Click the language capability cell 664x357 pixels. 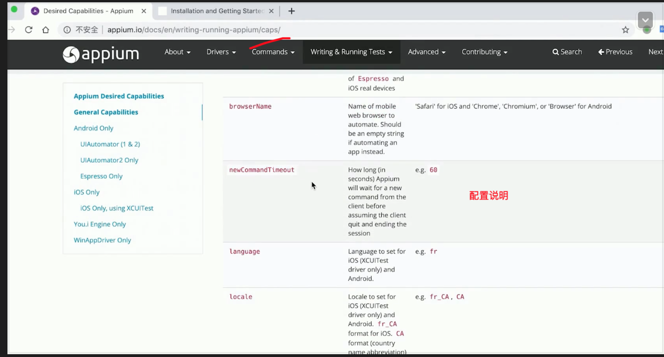tap(245, 251)
